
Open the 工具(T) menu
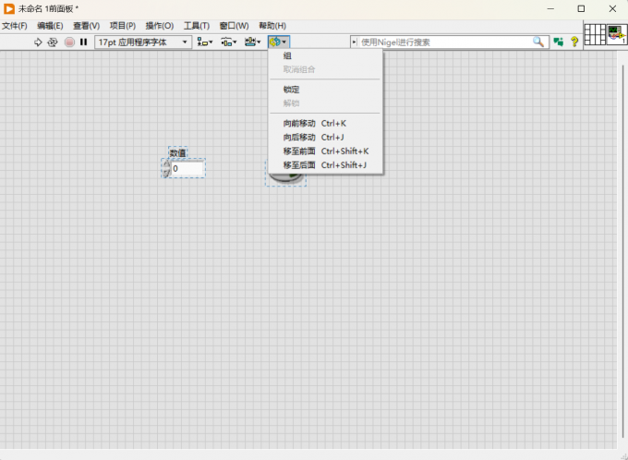(x=196, y=26)
